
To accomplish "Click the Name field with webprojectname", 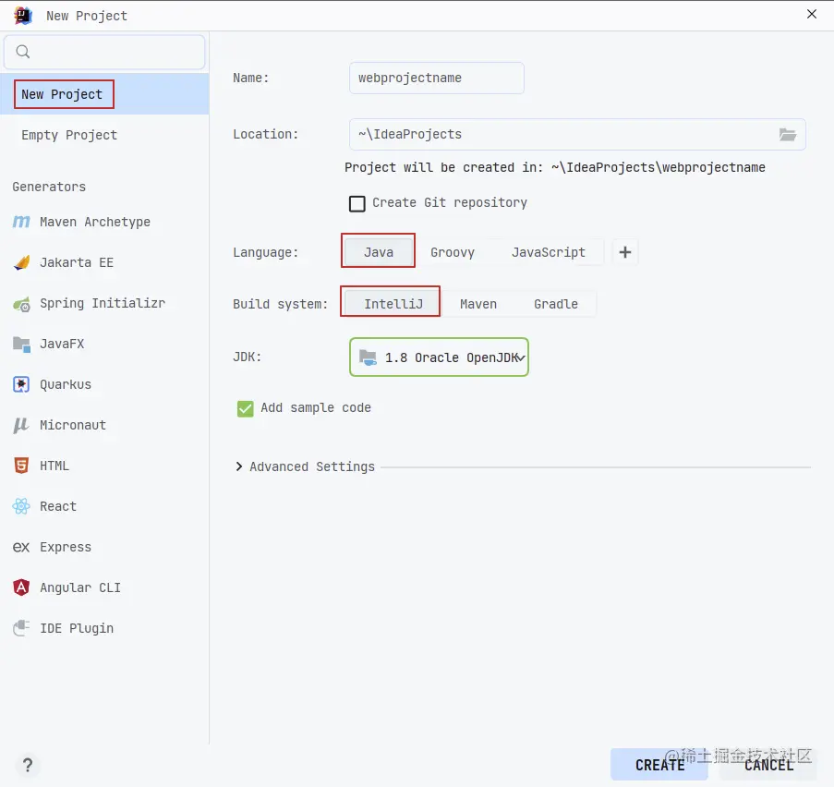I will 437,79.
